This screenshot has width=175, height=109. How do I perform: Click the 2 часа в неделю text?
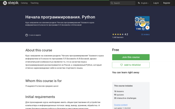(x=35, y=35)
